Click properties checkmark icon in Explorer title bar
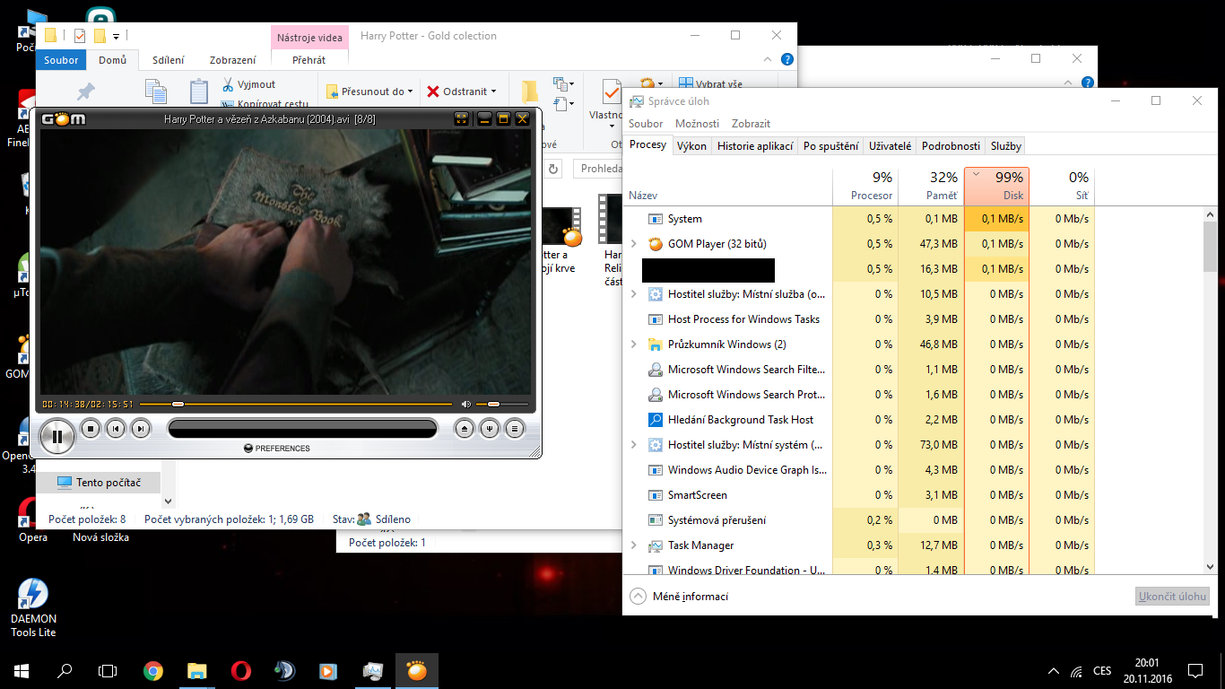 click(x=80, y=36)
